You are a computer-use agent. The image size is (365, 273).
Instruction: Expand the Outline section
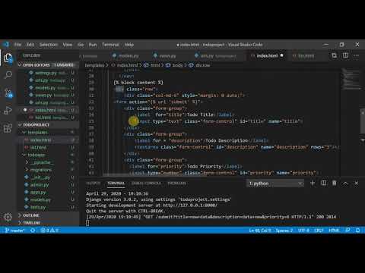tap(48, 215)
